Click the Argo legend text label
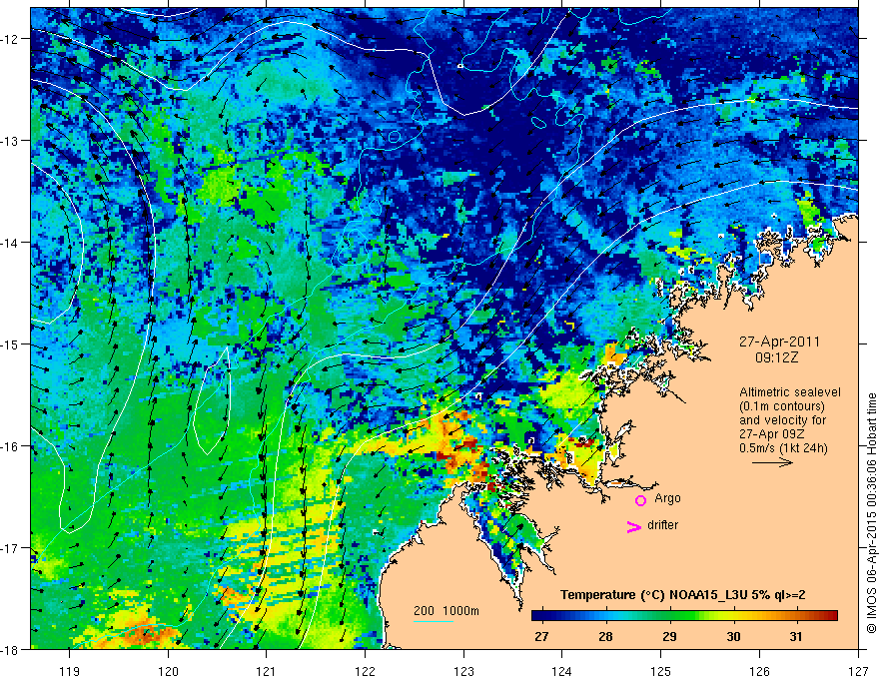The width and height of the screenshot is (879, 679). point(667,498)
